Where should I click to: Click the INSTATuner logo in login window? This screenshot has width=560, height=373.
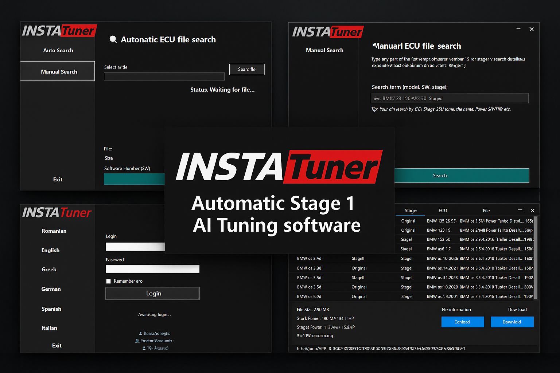[57, 213]
